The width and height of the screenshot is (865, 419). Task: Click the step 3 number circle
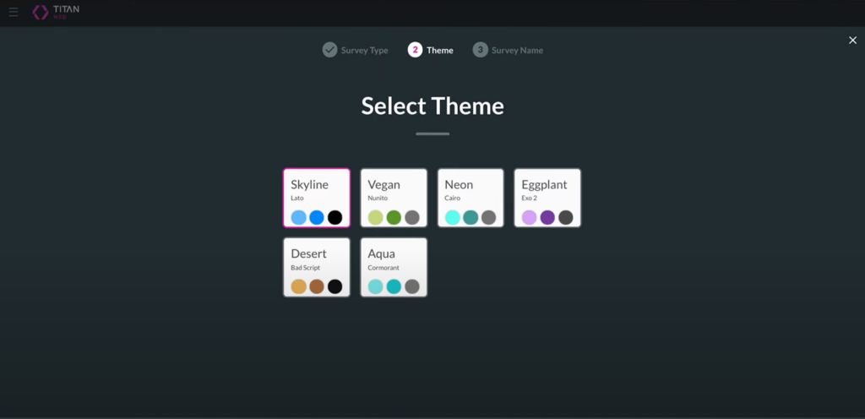[480, 50]
